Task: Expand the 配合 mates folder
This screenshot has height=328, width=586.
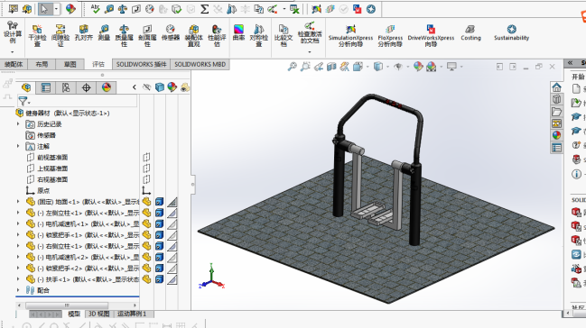Action: click(x=18, y=290)
